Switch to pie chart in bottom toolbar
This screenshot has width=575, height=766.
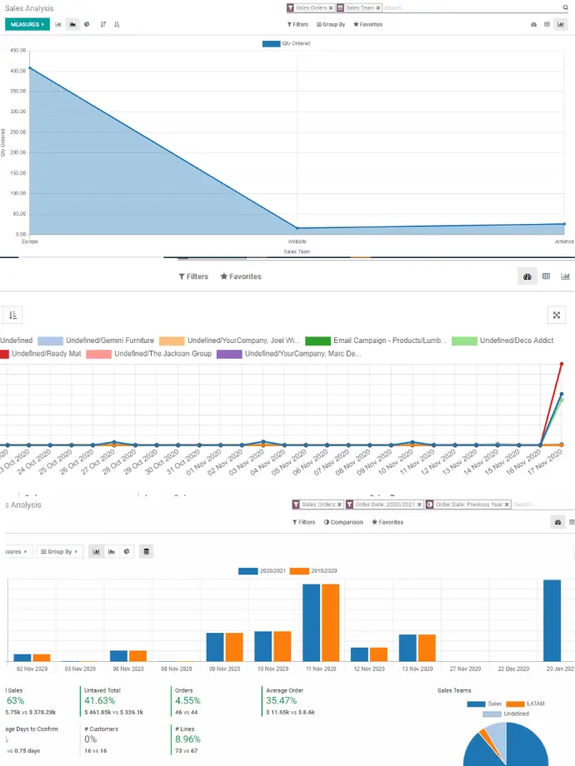127,551
